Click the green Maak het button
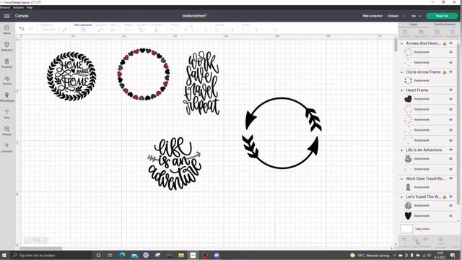 point(442,16)
